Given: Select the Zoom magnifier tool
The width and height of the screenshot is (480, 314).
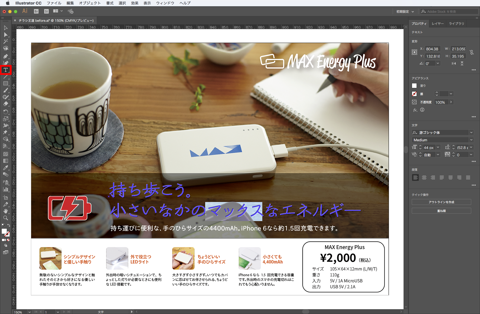Looking at the screenshot, I should coord(6,218).
